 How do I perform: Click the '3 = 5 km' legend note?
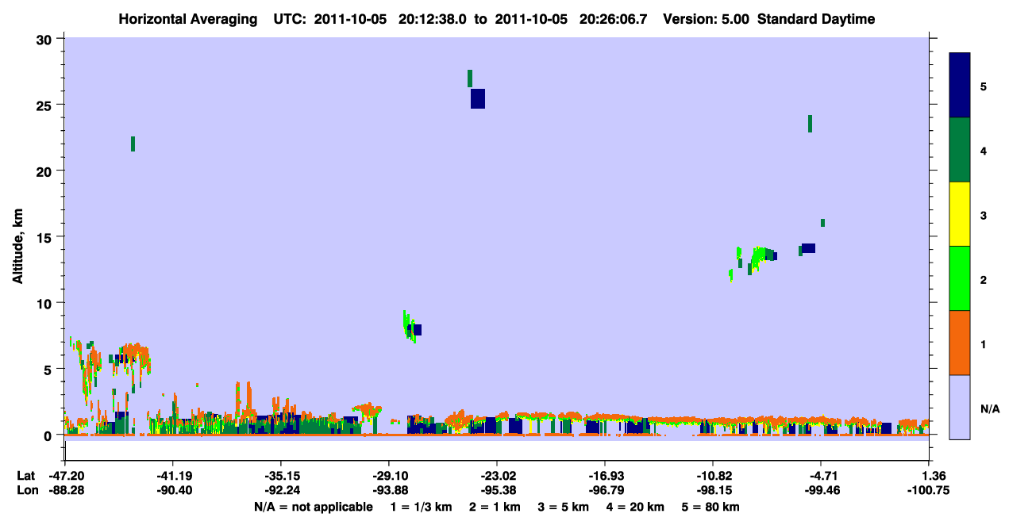pos(564,507)
